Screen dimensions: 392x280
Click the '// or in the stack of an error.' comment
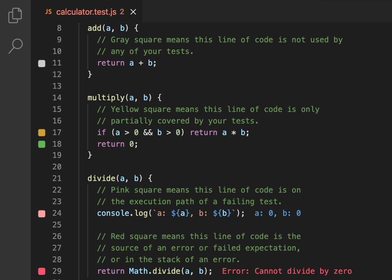click(169, 259)
